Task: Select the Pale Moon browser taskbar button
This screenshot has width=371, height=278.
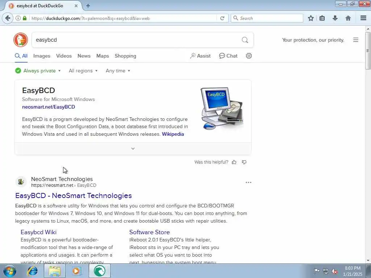Action: click(x=100, y=271)
